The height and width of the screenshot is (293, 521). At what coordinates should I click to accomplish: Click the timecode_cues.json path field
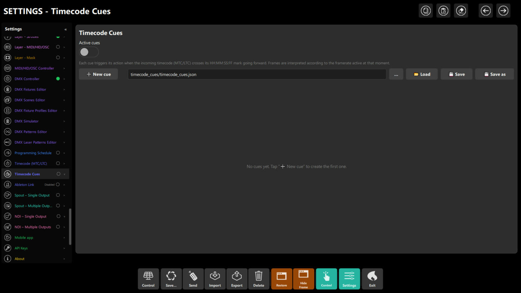[x=257, y=74]
